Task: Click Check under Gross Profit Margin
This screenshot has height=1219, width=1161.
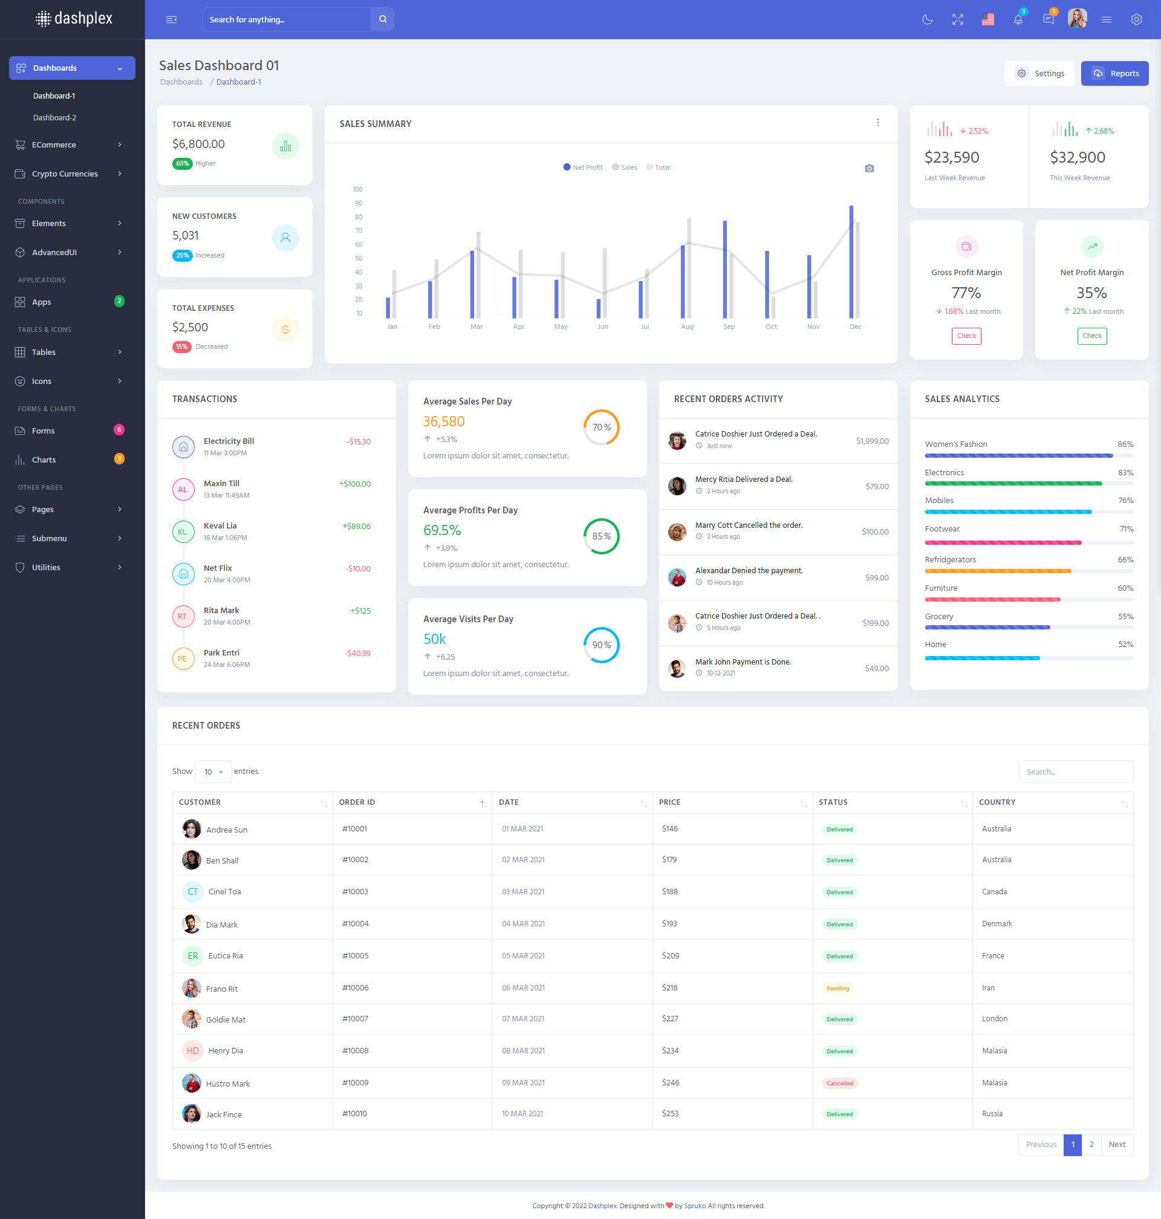Action: (x=966, y=336)
